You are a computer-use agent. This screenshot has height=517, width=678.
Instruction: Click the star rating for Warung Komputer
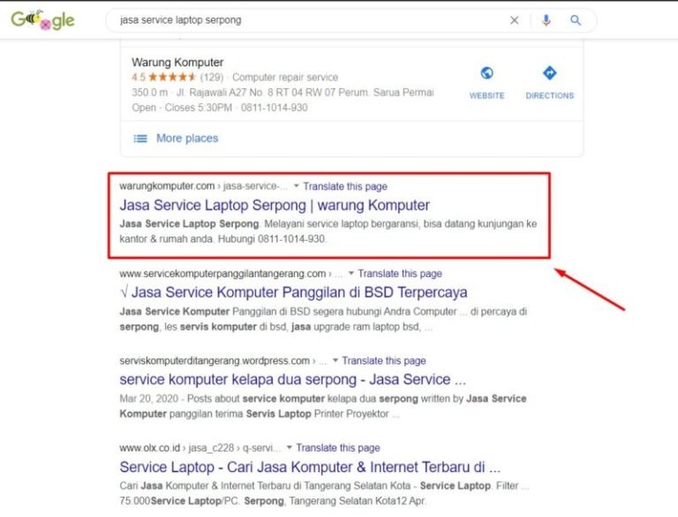(x=170, y=78)
